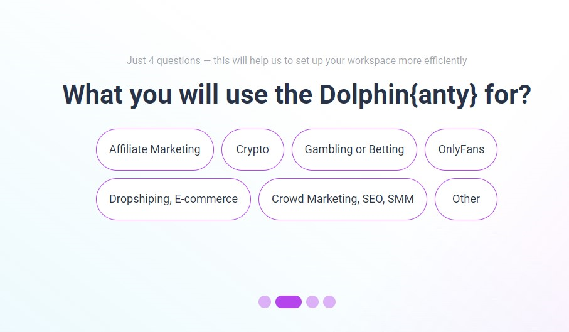
Task: Choose Crypto as your use case
Action: tap(252, 149)
